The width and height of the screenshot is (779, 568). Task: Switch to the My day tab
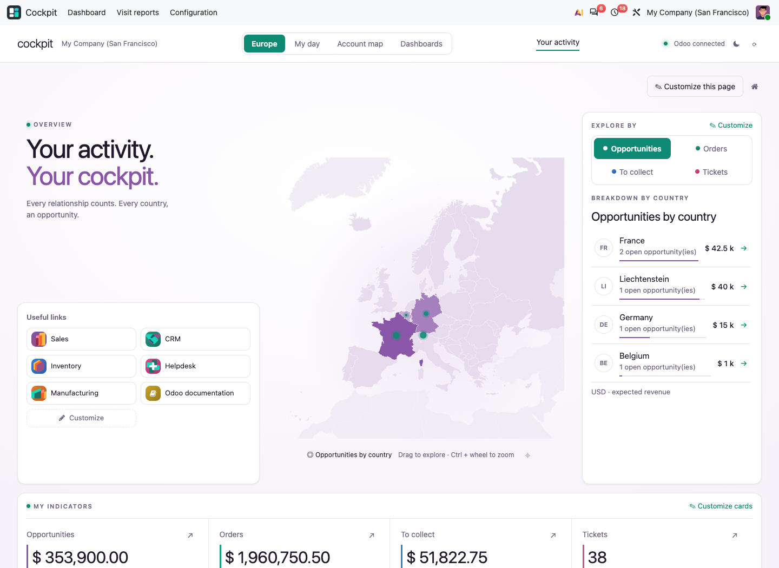point(307,44)
